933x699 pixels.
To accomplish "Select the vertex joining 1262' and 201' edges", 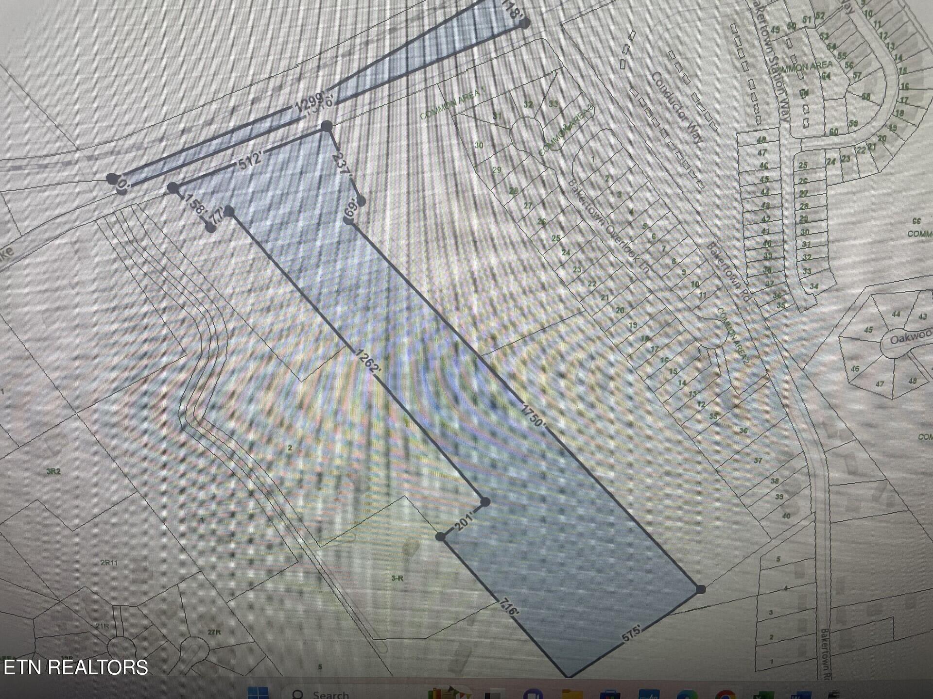I will pyautogui.click(x=484, y=502).
